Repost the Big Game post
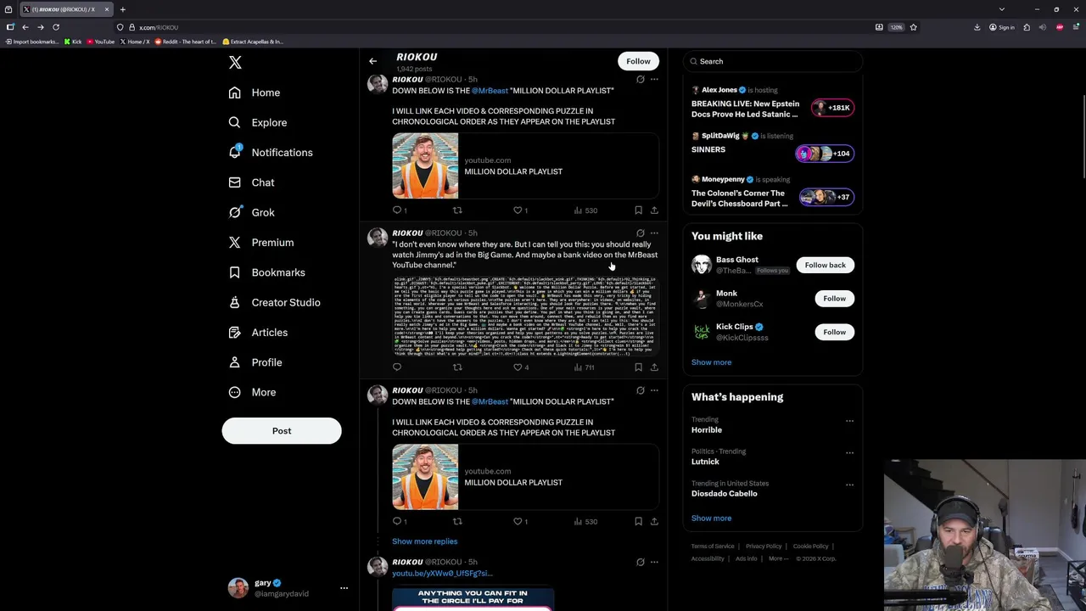1086x611 pixels. 457,367
